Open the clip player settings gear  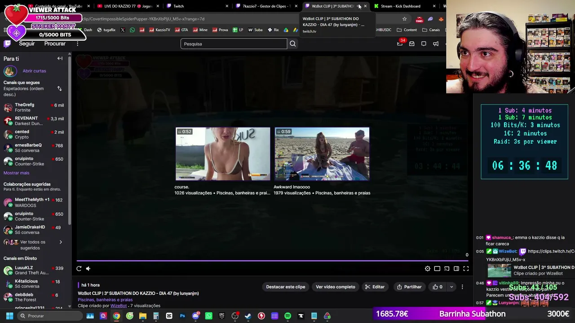point(428,269)
